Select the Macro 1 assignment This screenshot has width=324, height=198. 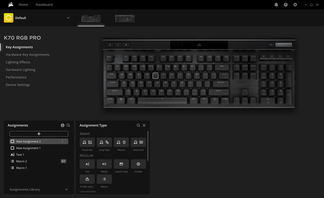39,168
